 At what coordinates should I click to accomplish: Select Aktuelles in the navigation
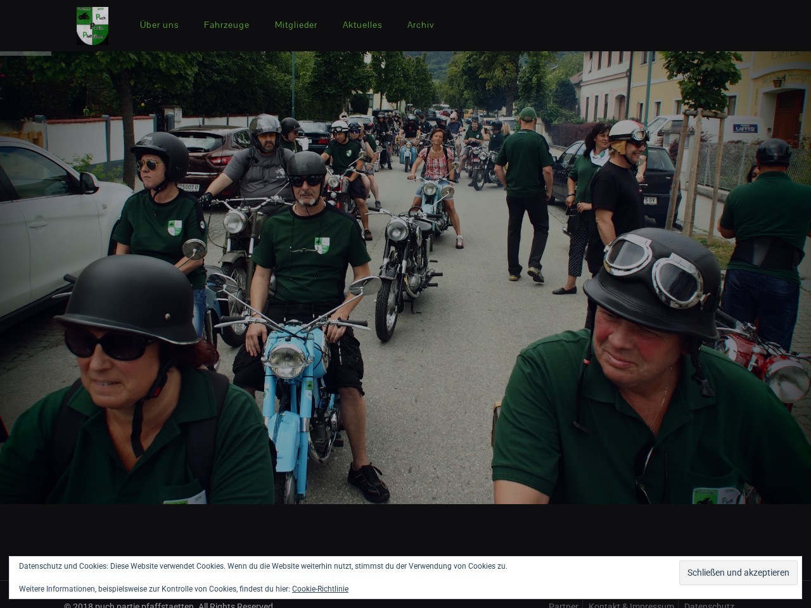pyautogui.click(x=362, y=25)
